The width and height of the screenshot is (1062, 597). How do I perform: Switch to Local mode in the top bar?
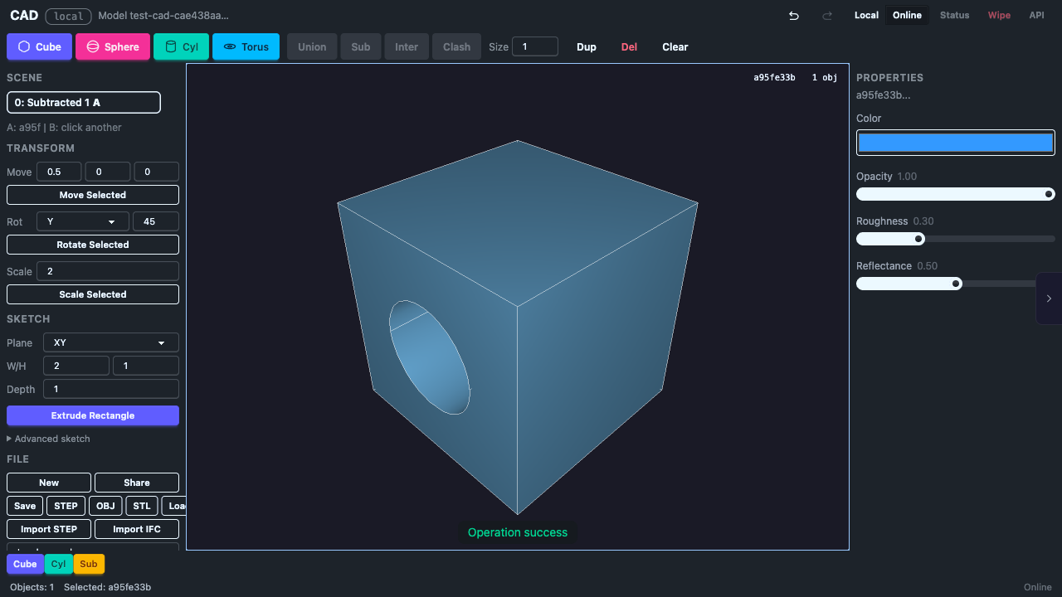866,15
